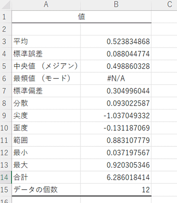This screenshot has height=203, width=177.
Task: Select column C header
Action: pyautogui.click(x=164, y=5)
